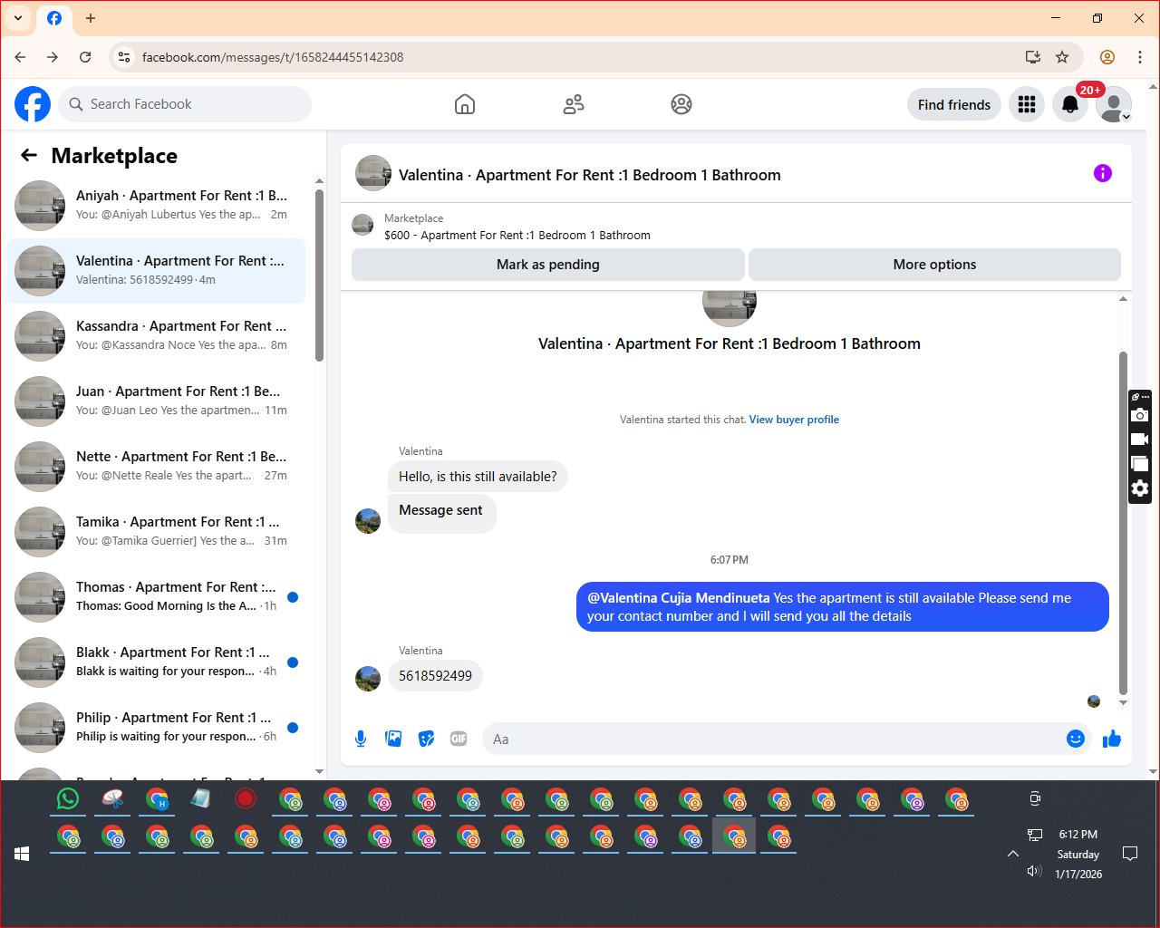Screen dimensions: 1160x928
Task: Open Kassandra apartment conversation
Action: [157, 336]
